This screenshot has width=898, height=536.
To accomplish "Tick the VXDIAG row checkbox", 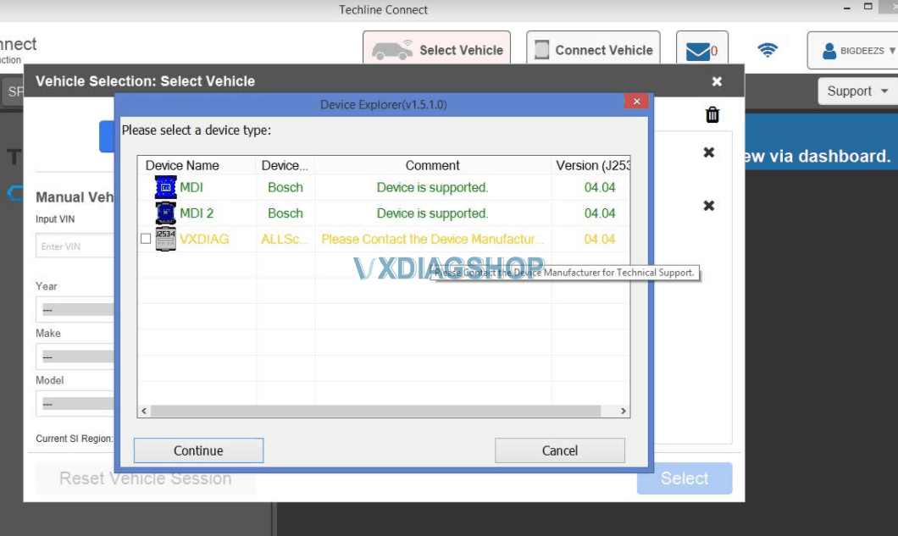I will click(x=146, y=239).
